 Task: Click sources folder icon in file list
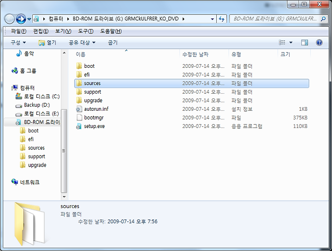[x=79, y=83]
